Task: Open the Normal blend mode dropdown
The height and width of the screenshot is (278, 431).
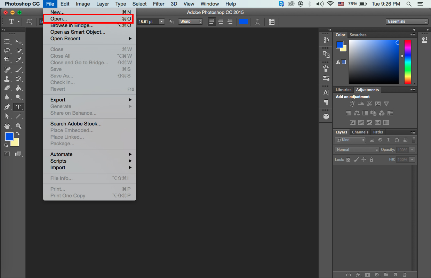Action: (x=357, y=150)
